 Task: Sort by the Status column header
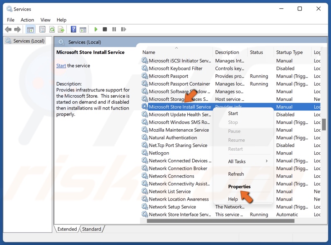click(x=261, y=52)
